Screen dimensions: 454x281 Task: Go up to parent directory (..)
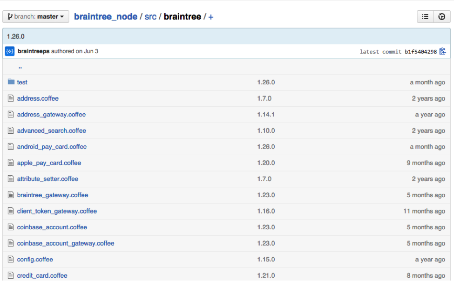[x=20, y=67]
